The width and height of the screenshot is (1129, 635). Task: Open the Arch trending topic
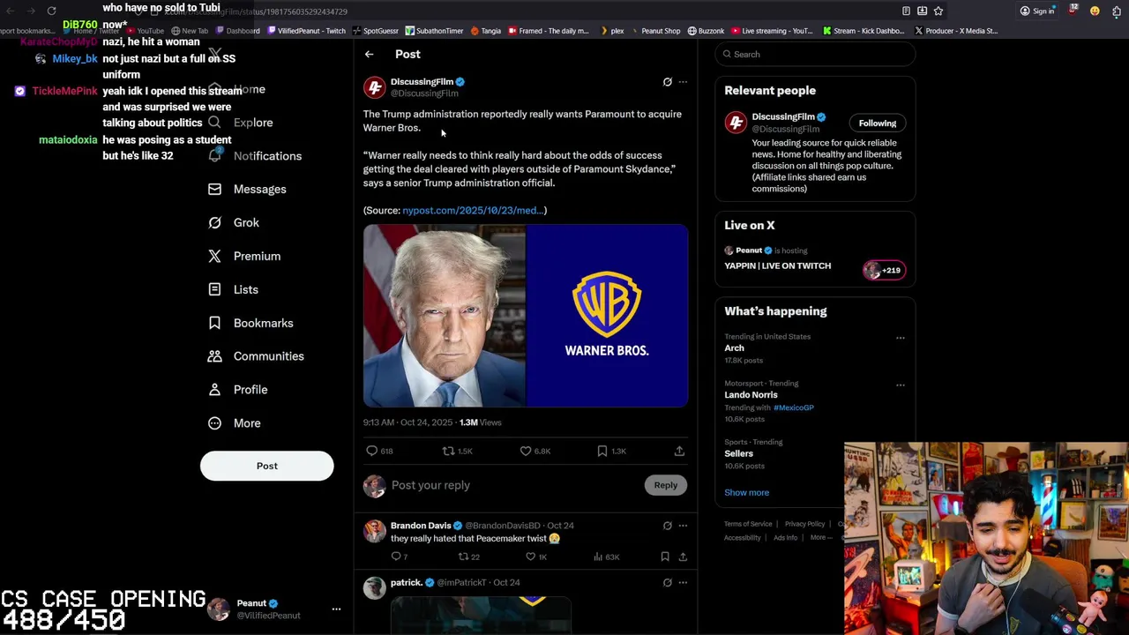(734, 348)
